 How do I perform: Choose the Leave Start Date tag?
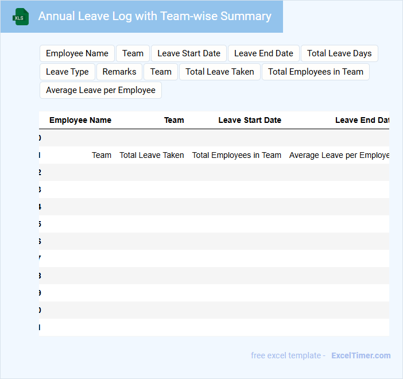click(189, 53)
